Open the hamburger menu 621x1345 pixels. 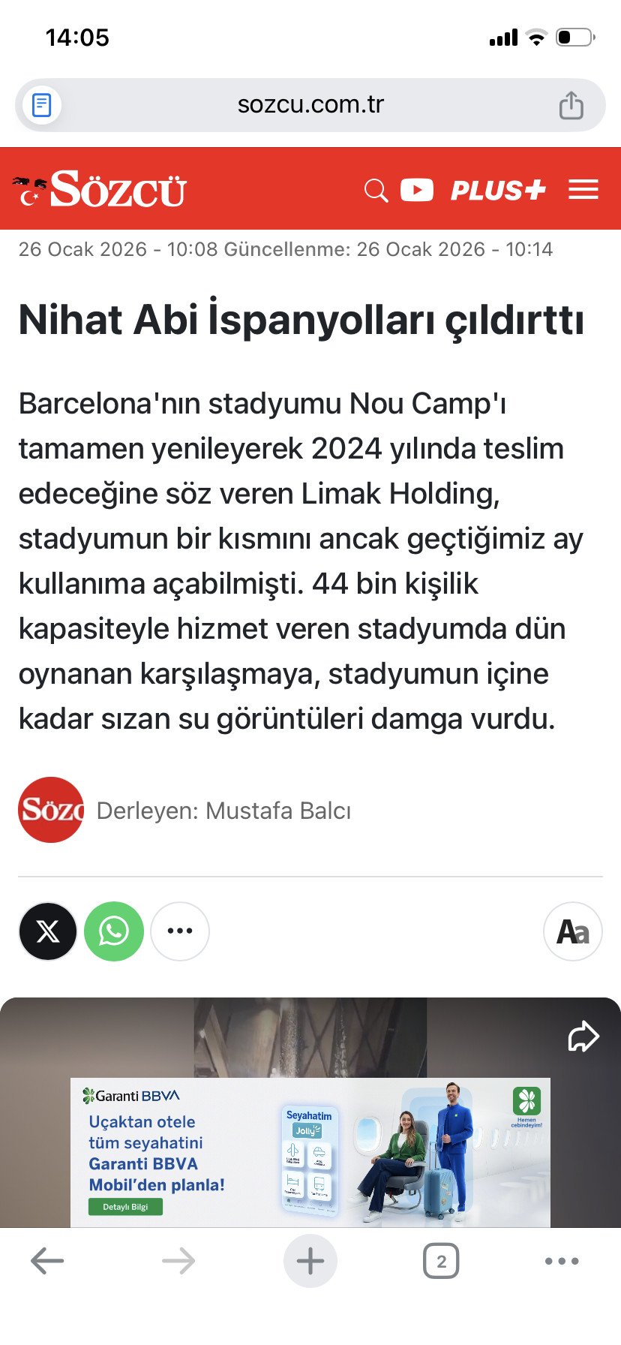pyautogui.click(x=583, y=190)
